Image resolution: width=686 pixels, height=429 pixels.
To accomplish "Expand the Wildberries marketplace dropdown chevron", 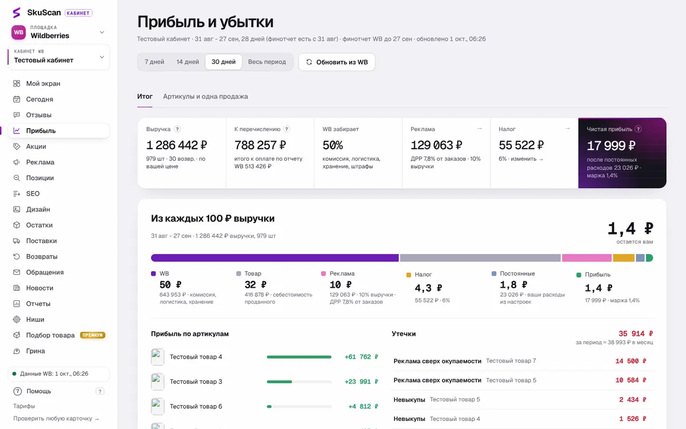I will pyautogui.click(x=102, y=32).
